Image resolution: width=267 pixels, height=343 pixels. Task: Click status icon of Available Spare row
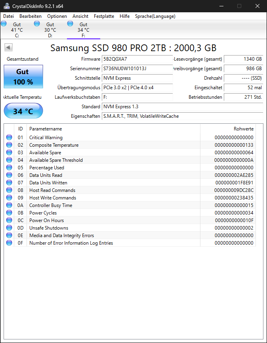point(9,153)
